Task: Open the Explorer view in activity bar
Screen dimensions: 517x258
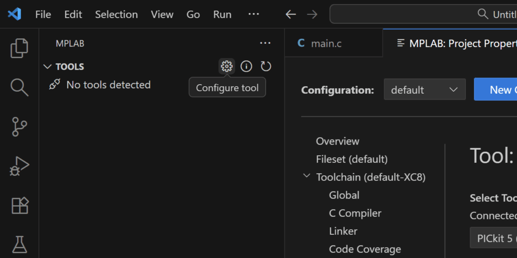Action: 19,48
